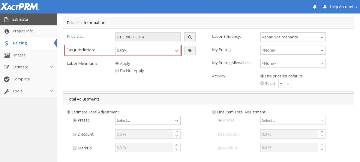Expand the My Pricing Allowables dropdown
Viewport: 360px width, 162px height.
pos(293,64)
